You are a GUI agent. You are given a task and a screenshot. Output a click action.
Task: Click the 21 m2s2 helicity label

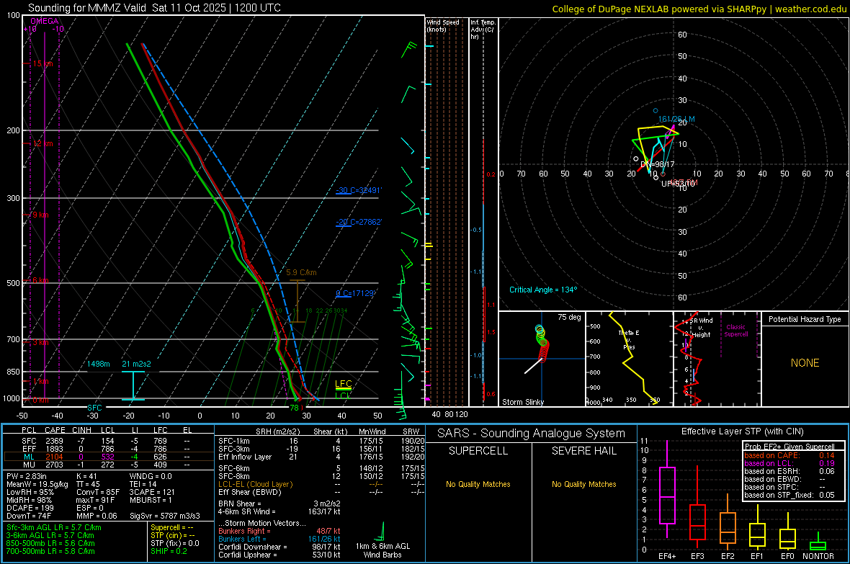click(x=136, y=364)
